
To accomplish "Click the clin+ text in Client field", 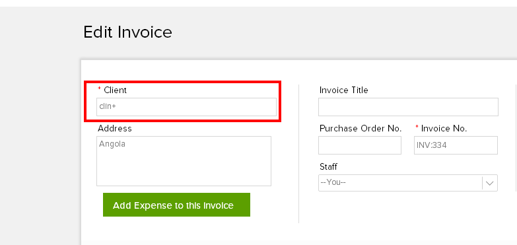I will (108, 106).
